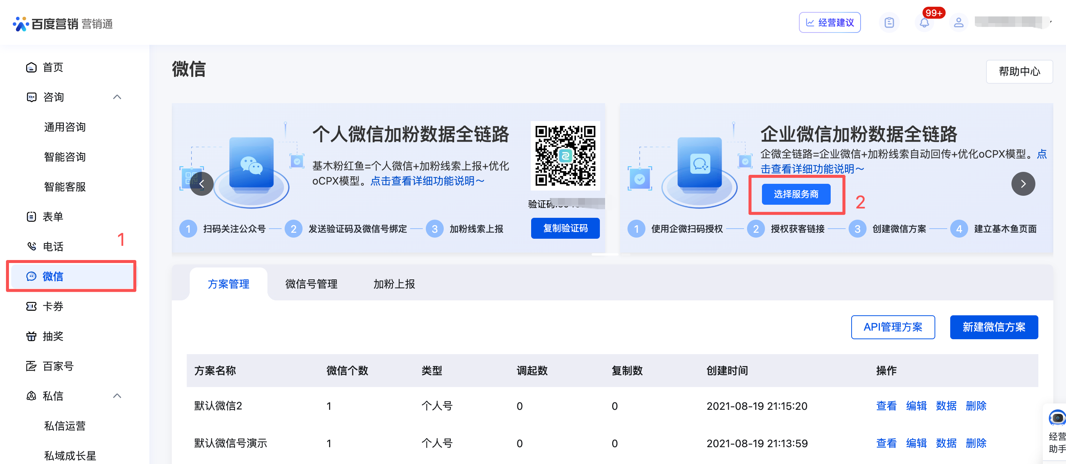Click the 默认微信2 plan name
The width and height of the screenshot is (1066, 464).
pyautogui.click(x=218, y=406)
